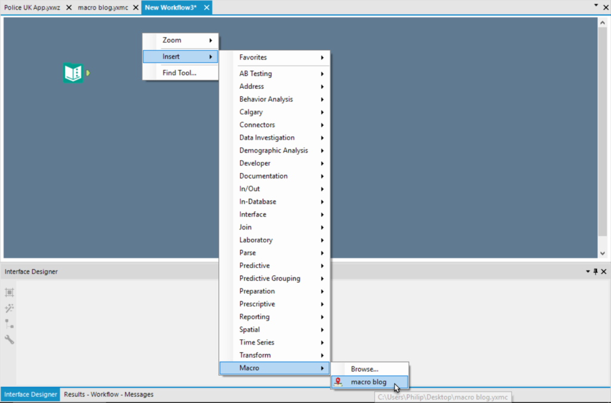
Task: Click the macro blog map-pin icon
Action: pos(338,382)
